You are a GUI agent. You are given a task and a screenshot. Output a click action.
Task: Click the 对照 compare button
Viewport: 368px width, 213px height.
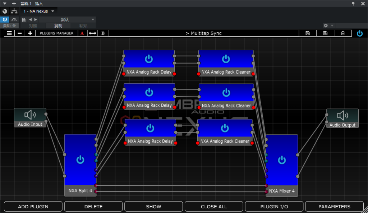pyautogui.click(x=33, y=26)
